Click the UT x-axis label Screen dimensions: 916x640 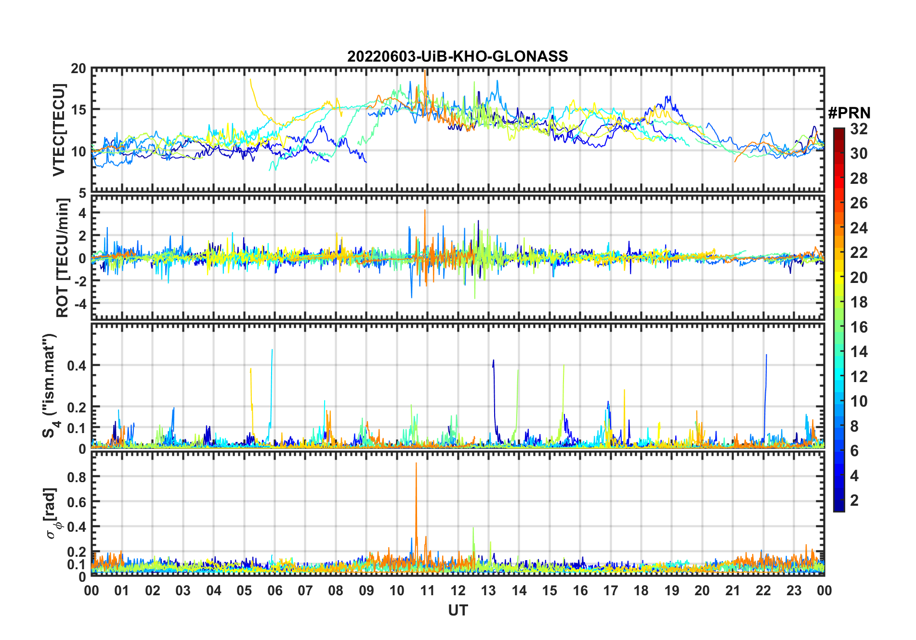pos(458,611)
